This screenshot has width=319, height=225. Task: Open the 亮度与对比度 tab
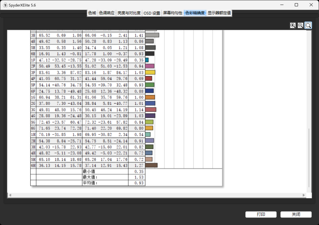click(x=129, y=13)
